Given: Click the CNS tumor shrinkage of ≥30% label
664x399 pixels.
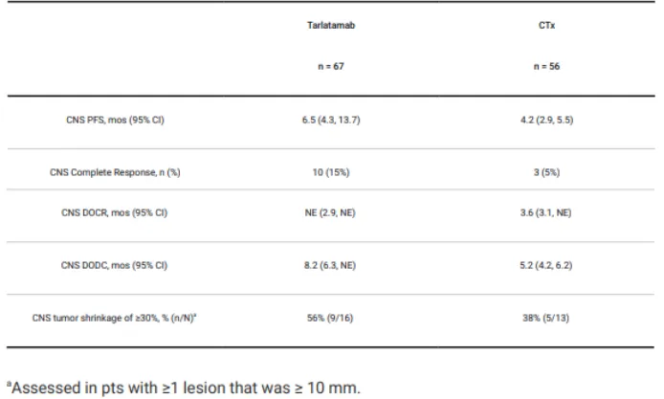Looking at the screenshot, I should 115,318.
